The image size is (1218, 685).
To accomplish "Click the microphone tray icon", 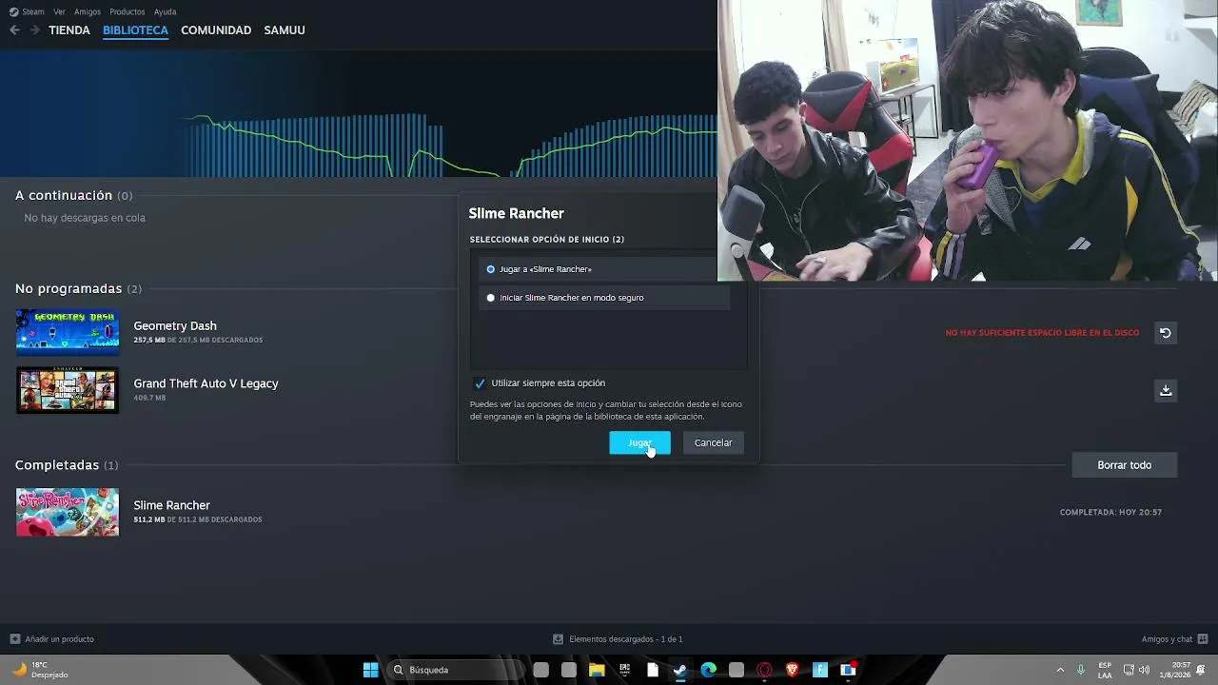I will click(1080, 670).
